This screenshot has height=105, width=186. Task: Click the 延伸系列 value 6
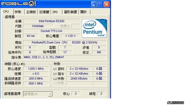click(30, 52)
